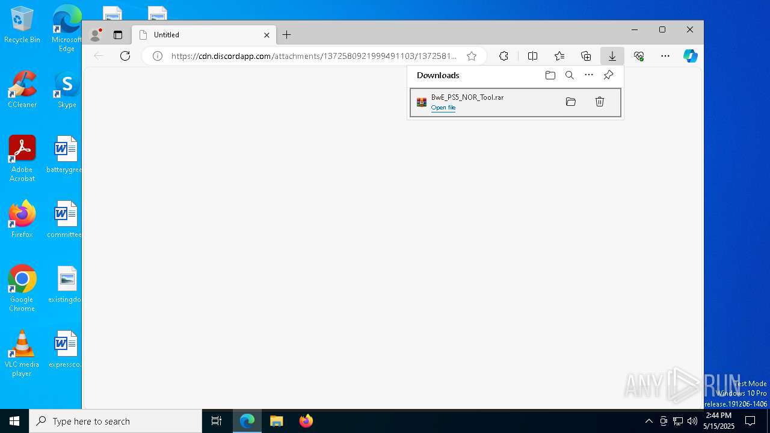Select Skype desktop shortcut

[67, 89]
